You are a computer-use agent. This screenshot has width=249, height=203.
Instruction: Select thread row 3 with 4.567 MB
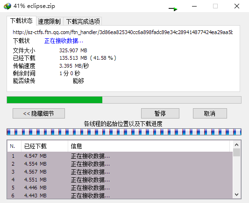(x=120, y=172)
